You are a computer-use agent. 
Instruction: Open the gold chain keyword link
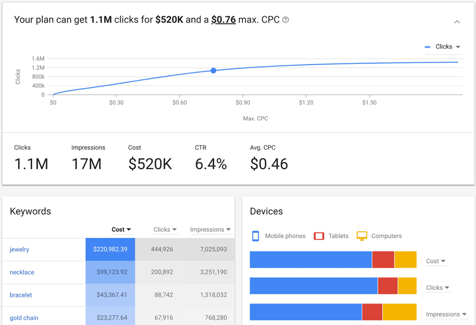coord(24,318)
